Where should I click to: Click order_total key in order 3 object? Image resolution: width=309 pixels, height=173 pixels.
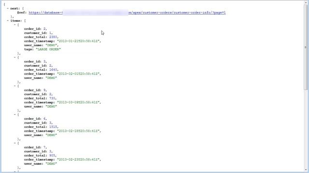[x=35, y=70]
